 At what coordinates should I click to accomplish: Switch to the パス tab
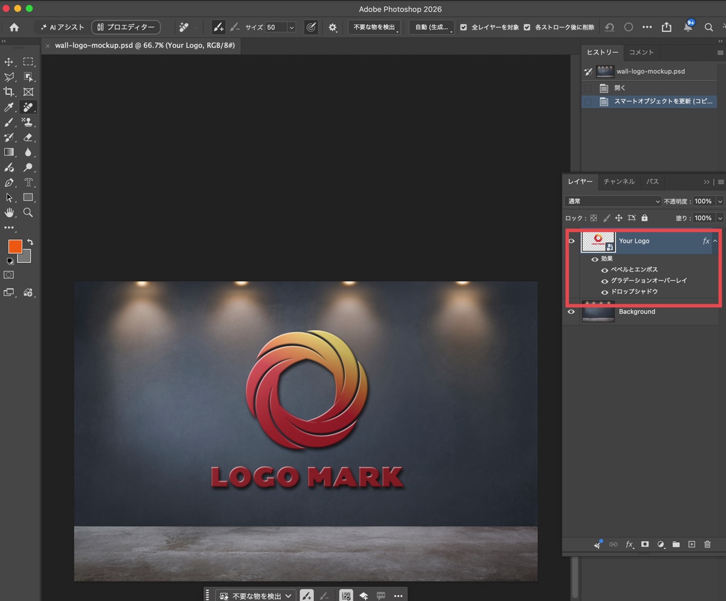652,181
